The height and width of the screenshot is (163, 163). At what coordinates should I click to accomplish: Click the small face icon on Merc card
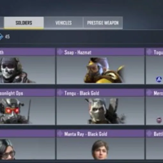coord(159,120)
